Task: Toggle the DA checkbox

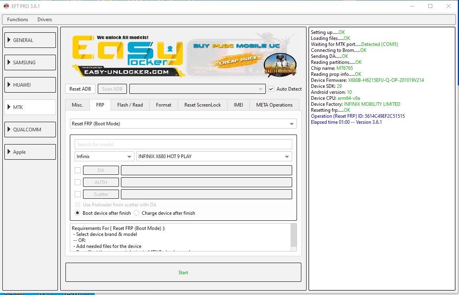Action: pos(77,170)
